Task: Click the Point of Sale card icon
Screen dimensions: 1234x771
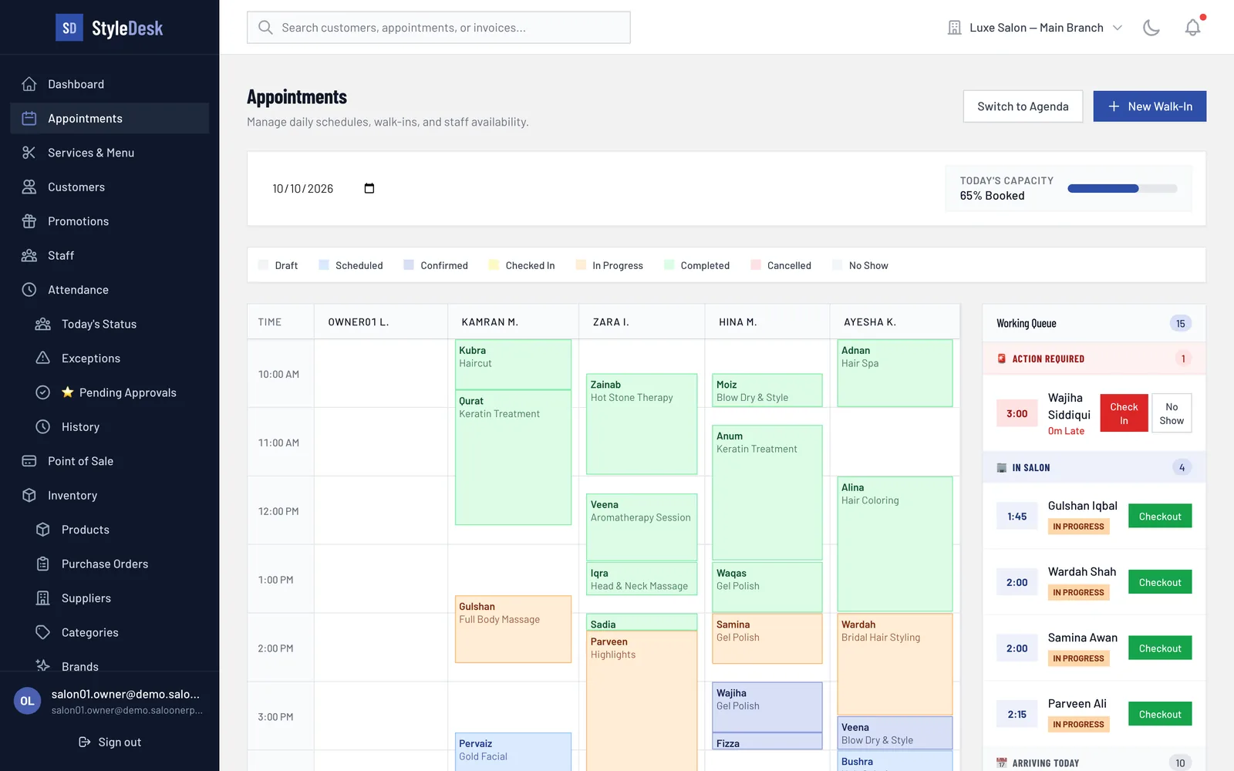Action: coord(29,461)
